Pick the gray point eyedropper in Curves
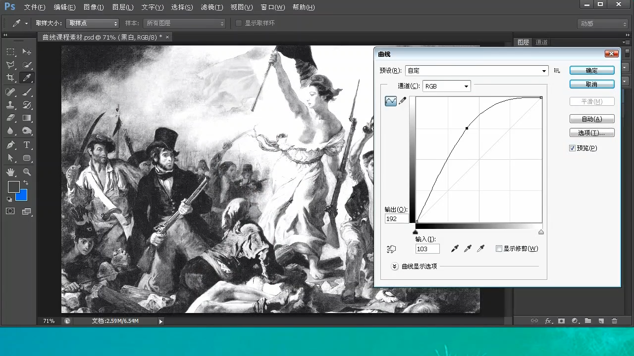634x356 pixels. tap(468, 249)
